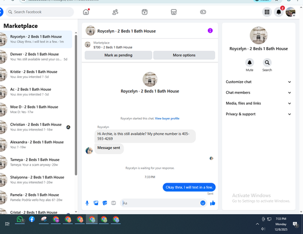Viewport: 303px width, 234px height.
Task: Click the "Okay thnx. I will text in a few." message
Action: (189, 187)
